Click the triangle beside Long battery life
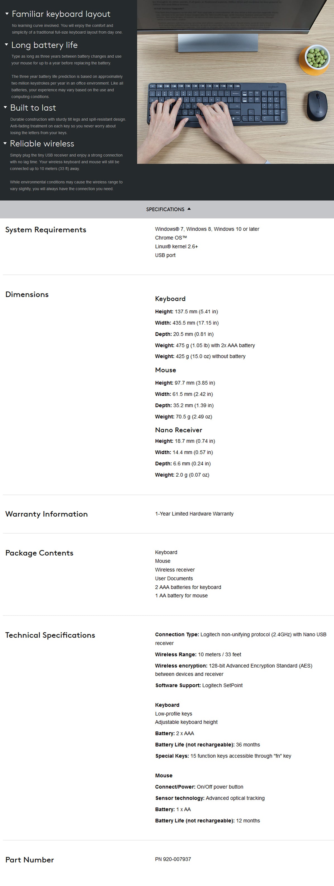334x886 pixels. (x=6, y=45)
